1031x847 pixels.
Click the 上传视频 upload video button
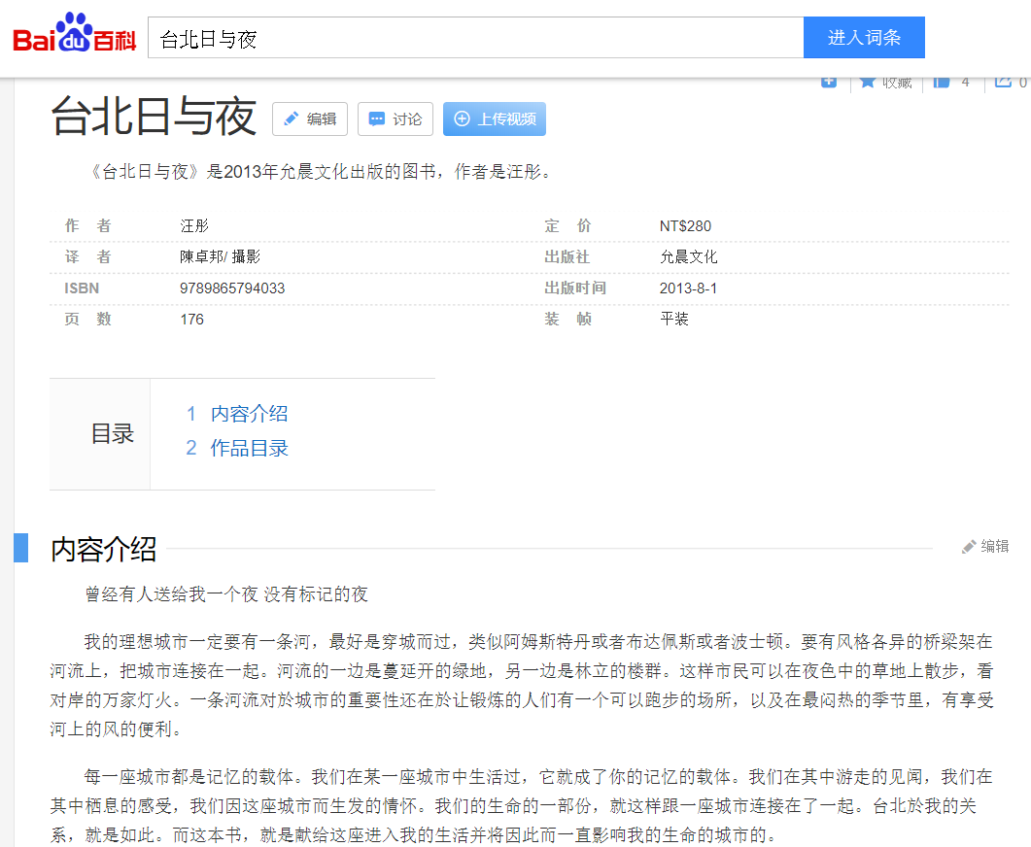495,119
